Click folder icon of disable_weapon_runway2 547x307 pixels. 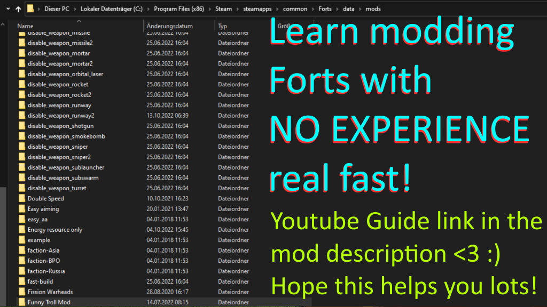21,116
